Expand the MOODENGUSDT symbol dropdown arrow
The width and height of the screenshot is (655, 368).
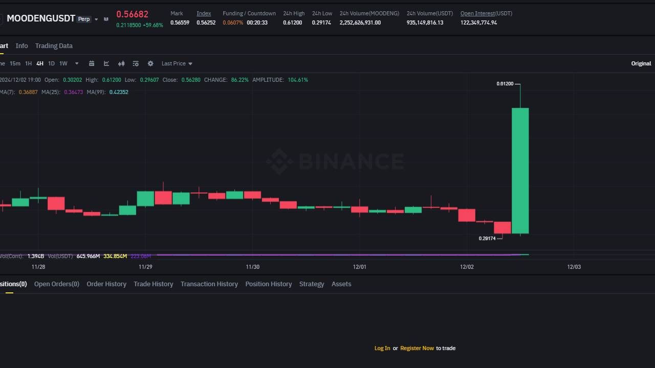(96, 19)
